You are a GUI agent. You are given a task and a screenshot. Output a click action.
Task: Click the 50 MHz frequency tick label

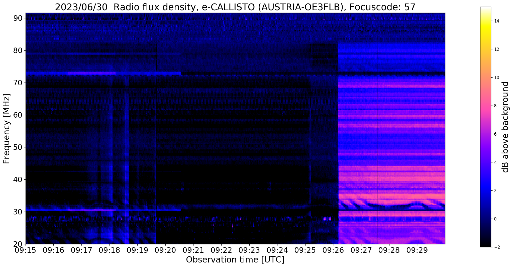click(18, 147)
